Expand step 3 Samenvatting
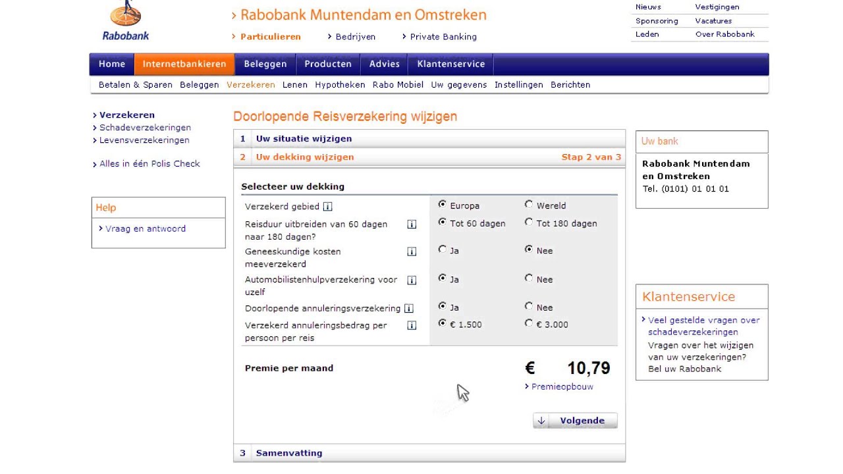The height and width of the screenshot is (474, 843). (x=429, y=453)
